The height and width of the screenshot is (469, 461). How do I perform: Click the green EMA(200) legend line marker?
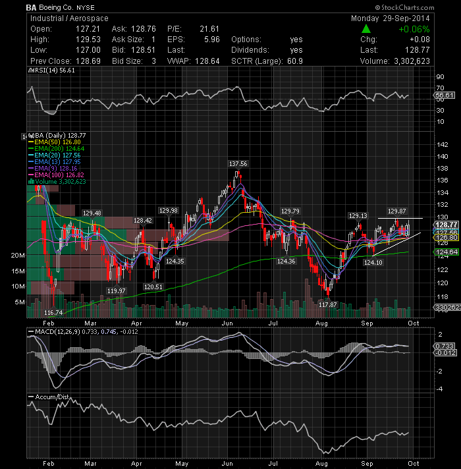tap(31, 149)
